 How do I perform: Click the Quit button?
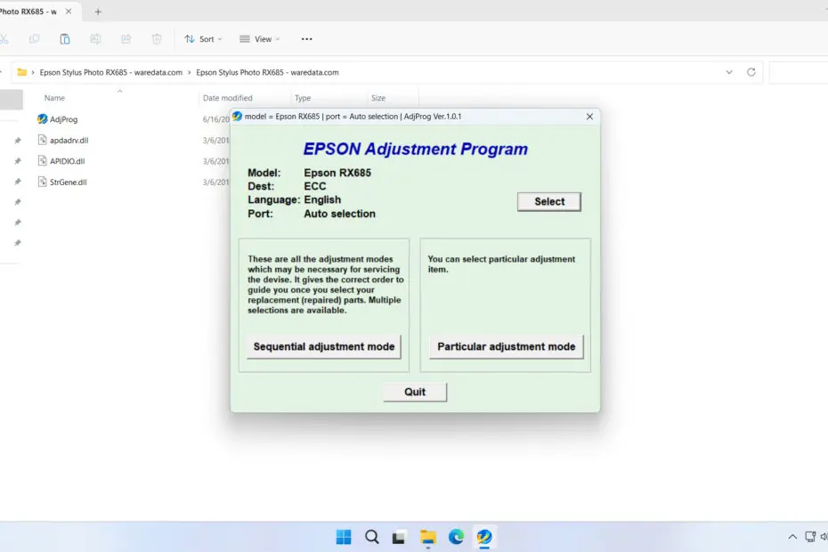(x=415, y=392)
